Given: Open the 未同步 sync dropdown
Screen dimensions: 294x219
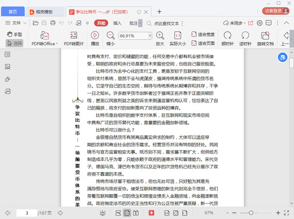Looking at the screenshot, I should pos(235,23).
